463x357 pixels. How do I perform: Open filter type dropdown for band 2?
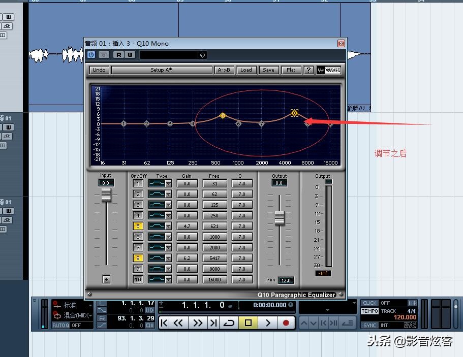tap(168, 194)
